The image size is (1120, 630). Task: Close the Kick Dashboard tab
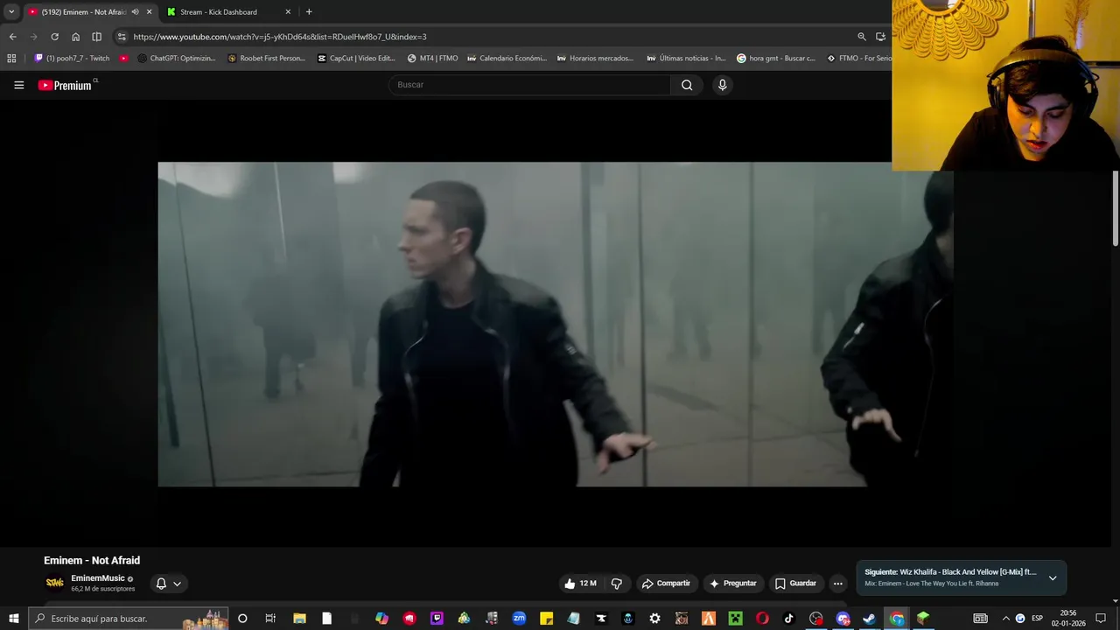[288, 12]
